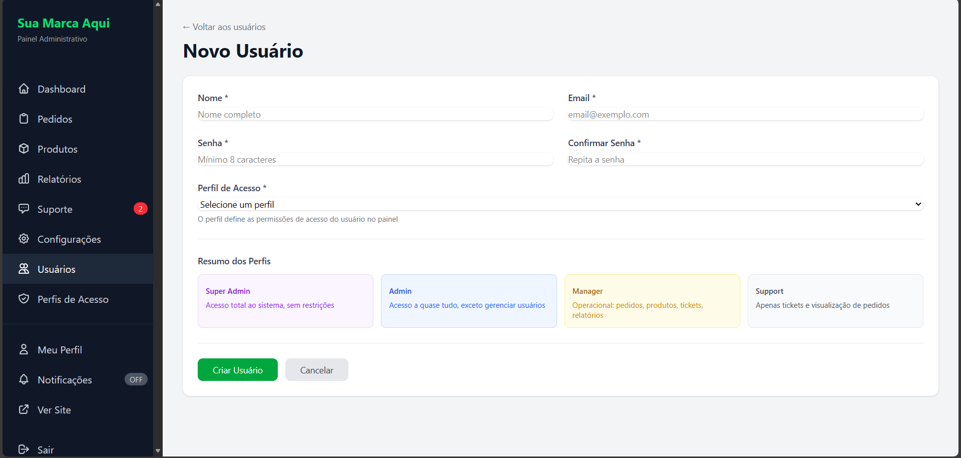Screen dimensions: 961x458
Task: Click the Confirmar Senha field
Action: pyautogui.click(x=745, y=160)
